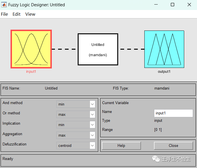Click the Help button
197x168 pixels.
click(x=121, y=146)
